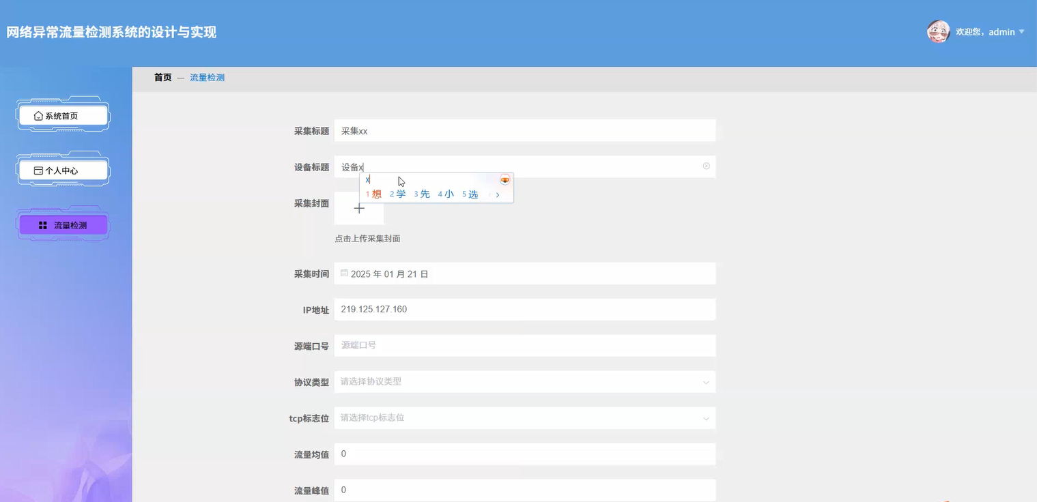Click the plus icon to upload 采集封面
The width and height of the screenshot is (1037, 502).
pyautogui.click(x=359, y=208)
